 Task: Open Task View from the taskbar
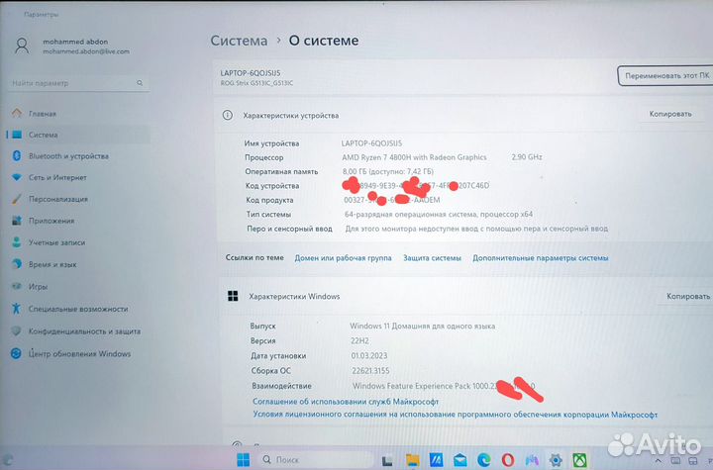click(x=387, y=460)
